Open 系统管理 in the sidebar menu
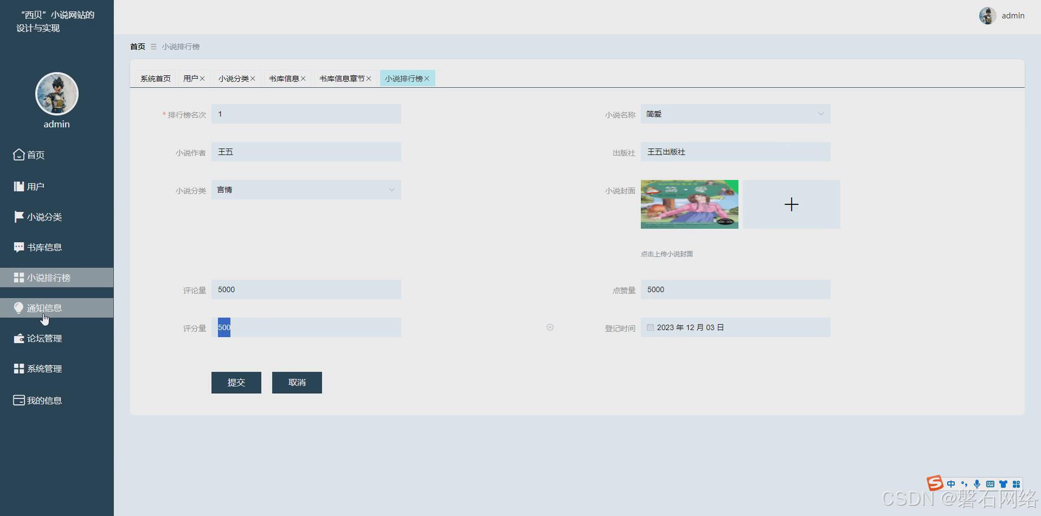The height and width of the screenshot is (516, 1041). 57,369
